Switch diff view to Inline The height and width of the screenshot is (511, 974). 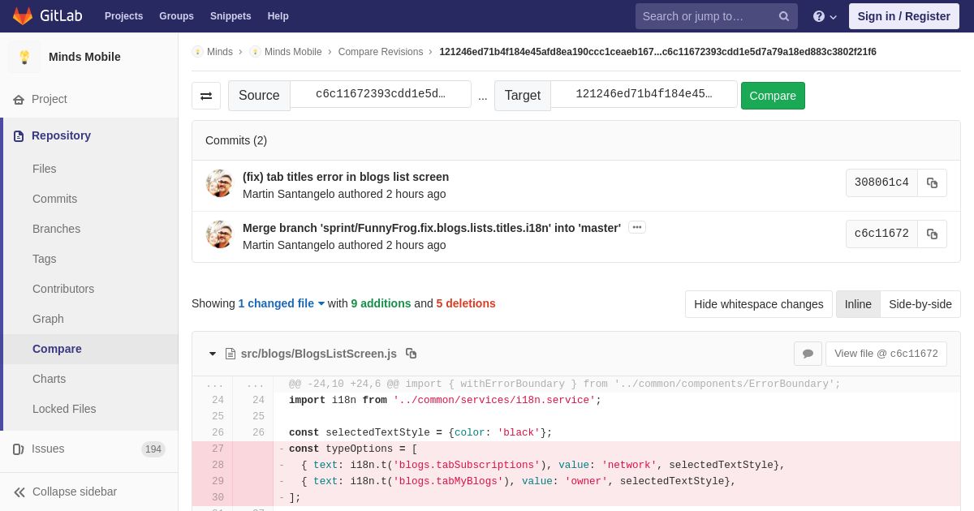click(858, 304)
